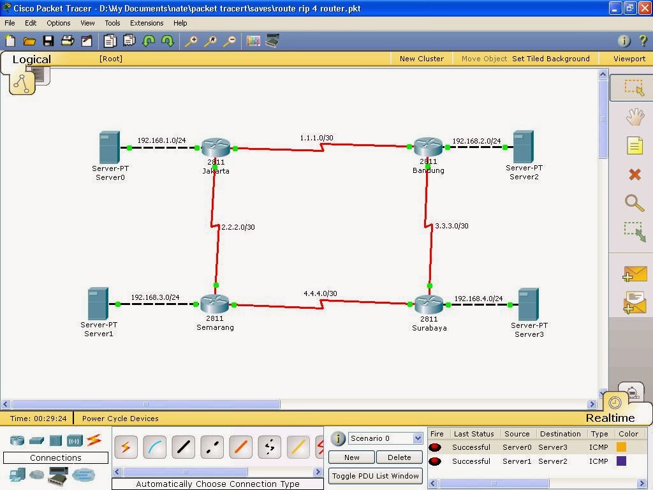The width and height of the screenshot is (653, 490).
Task: Click the Zoom In toolbar icon
Action: (192, 40)
